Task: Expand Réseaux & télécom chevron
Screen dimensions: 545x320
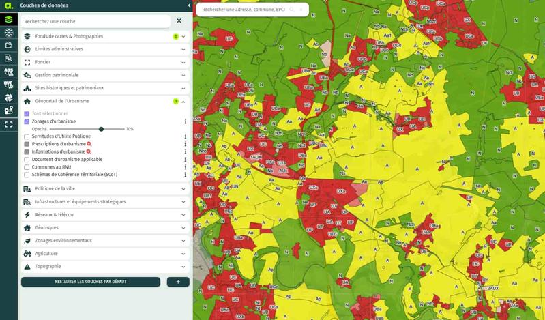Action: pos(183,215)
